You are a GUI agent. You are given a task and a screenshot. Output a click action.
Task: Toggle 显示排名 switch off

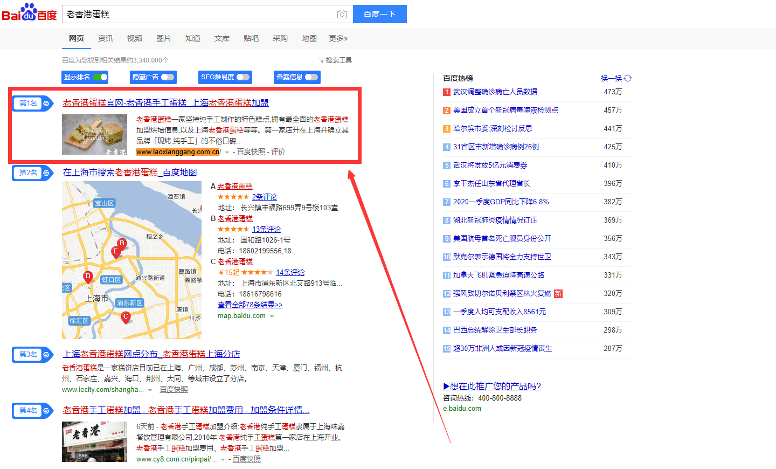(100, 77)
